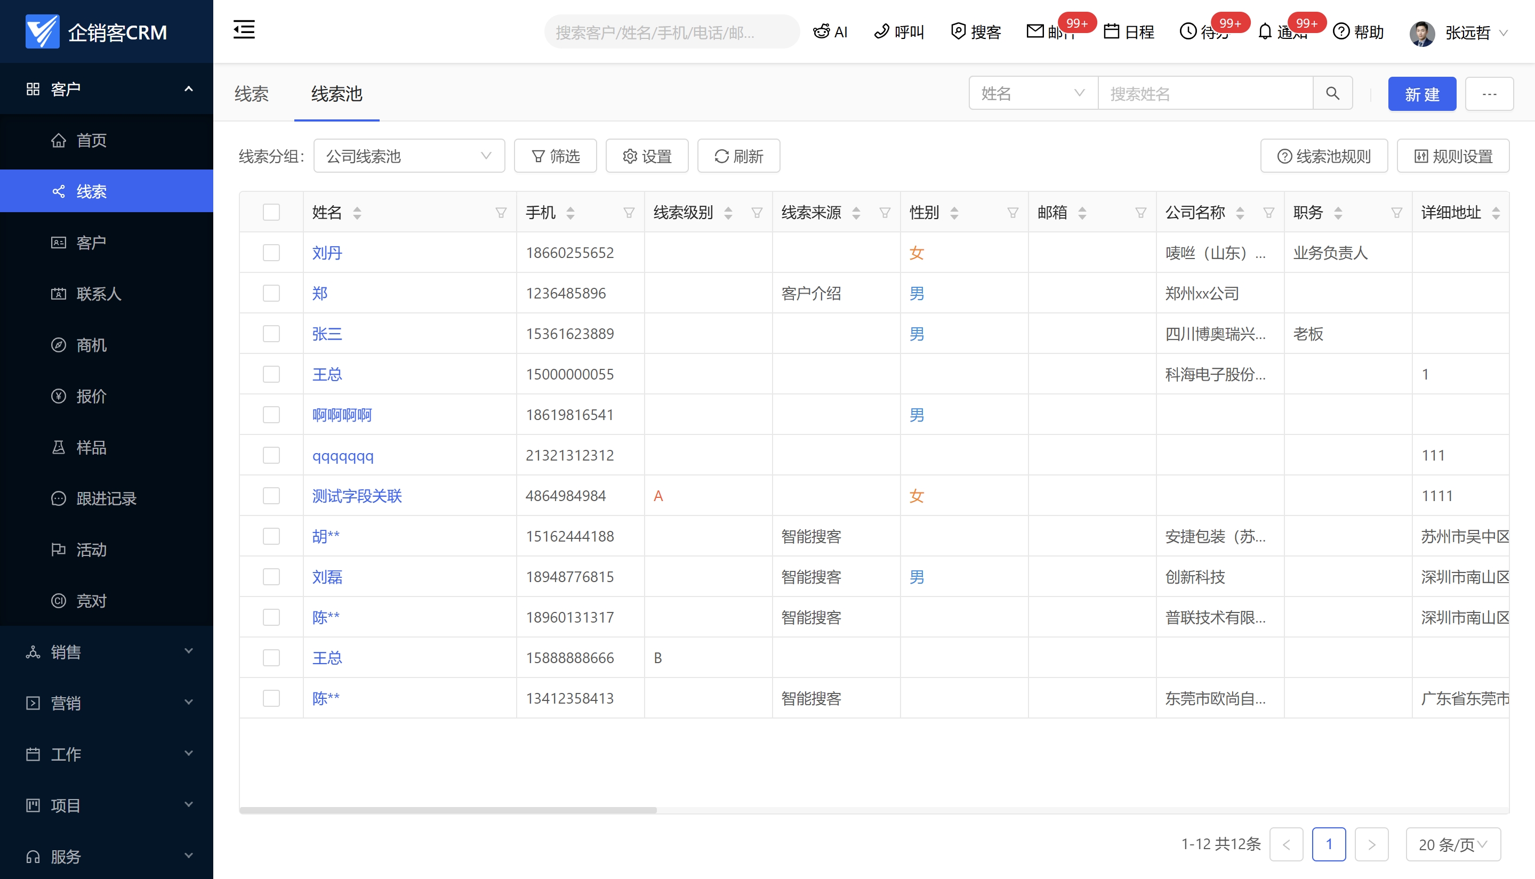Open the AI assistant icon
The height and width of the screenshot is (879, 1535).
[822, 31]
